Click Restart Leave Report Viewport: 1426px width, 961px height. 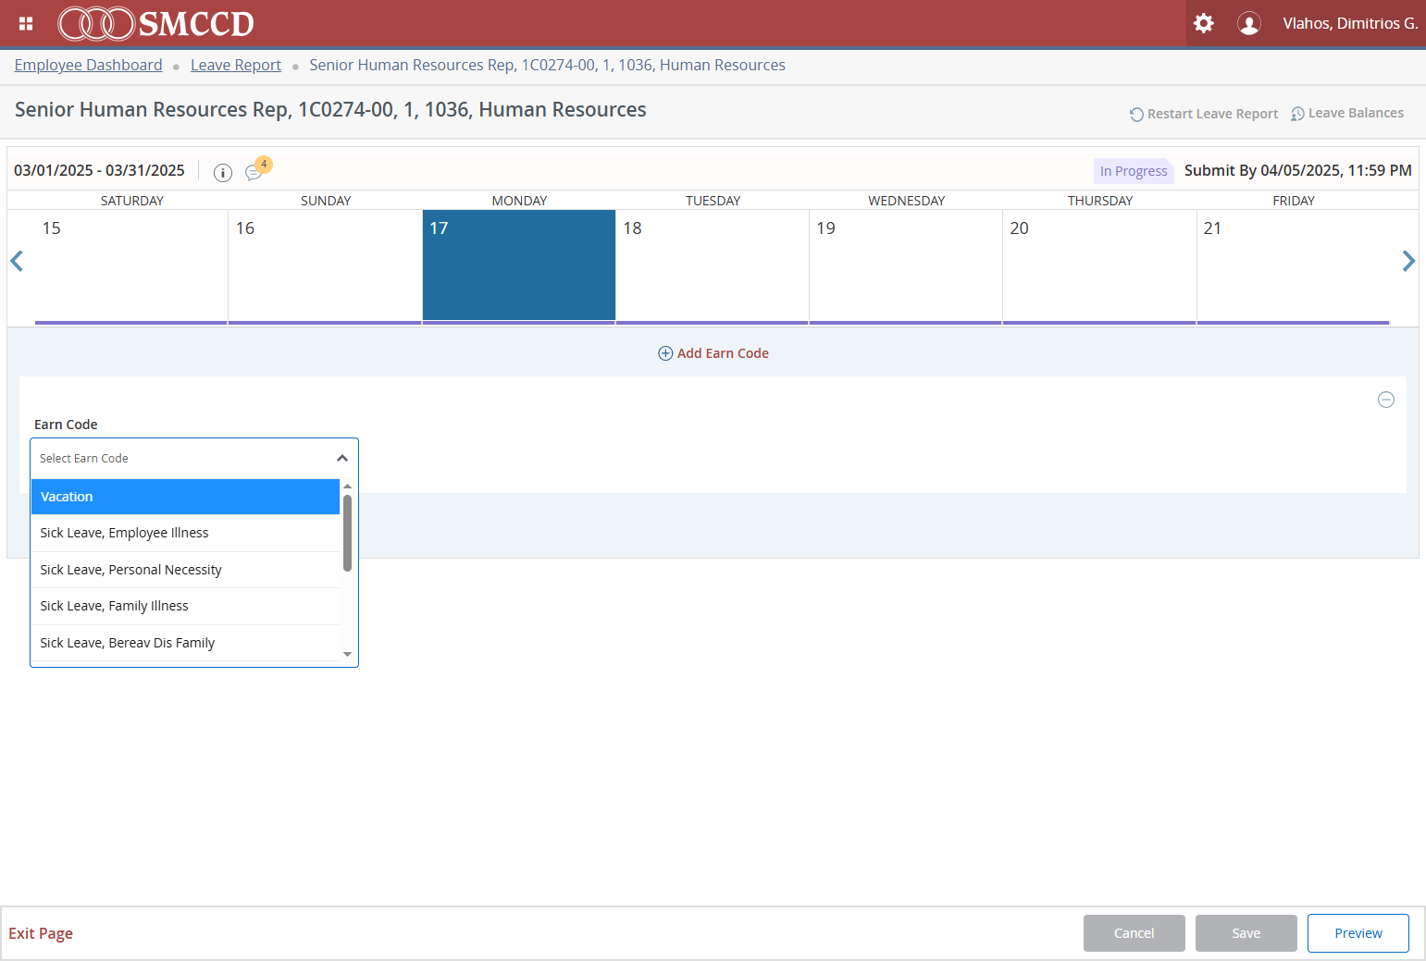(x=1203, y=114)
